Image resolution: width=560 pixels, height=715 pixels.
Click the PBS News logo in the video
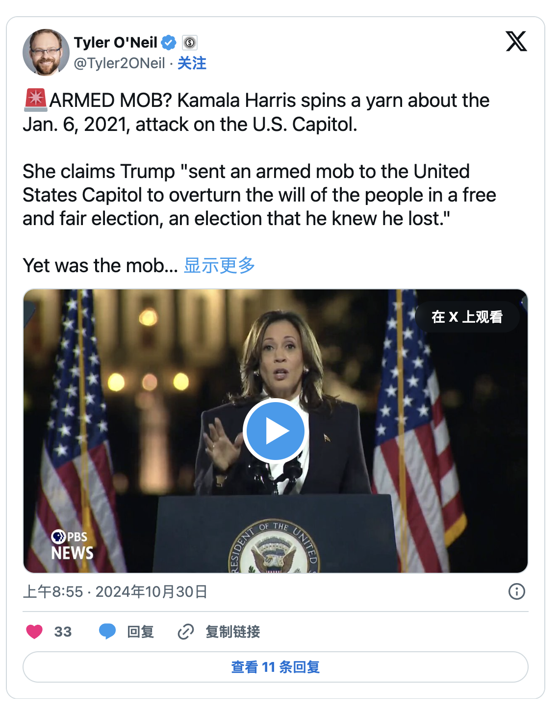point(72,545)
